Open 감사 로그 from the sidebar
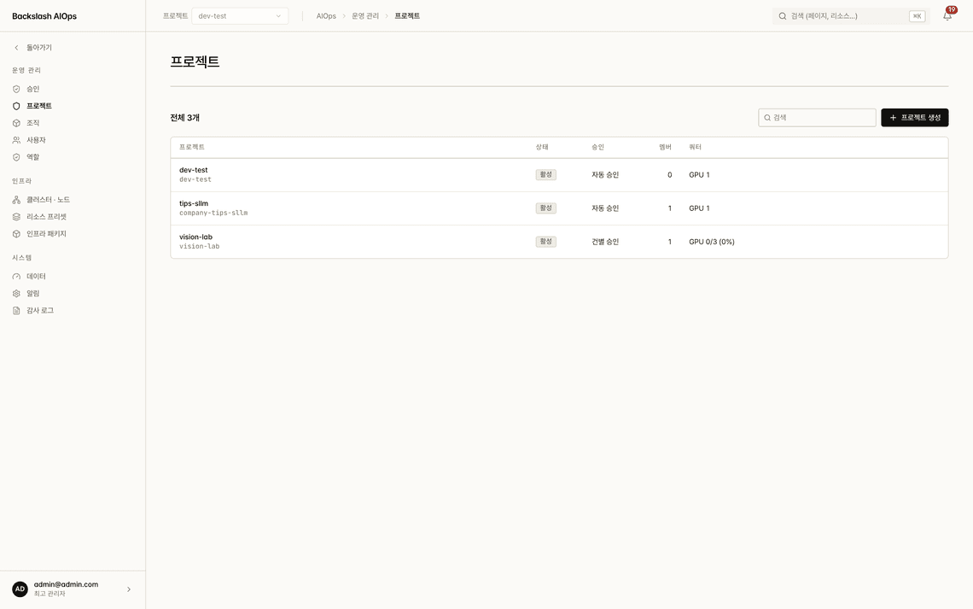This screenshot has height=609, width=973. (40, 310)
